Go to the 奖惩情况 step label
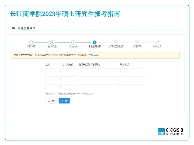The height and width of the screenshot is (145, 194). coord(137,46)
